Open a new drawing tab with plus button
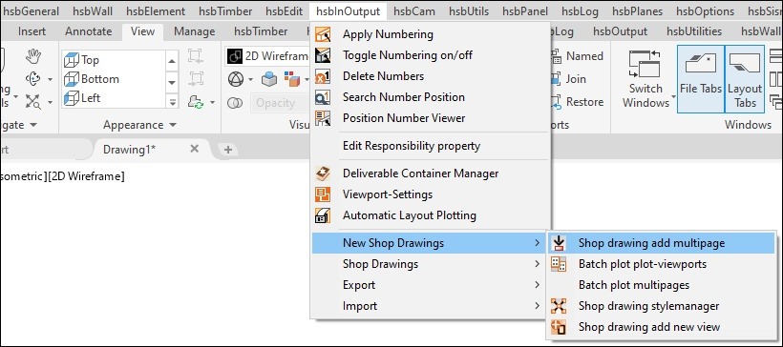This screenshot has height=347, width=783. pos(227,149)
